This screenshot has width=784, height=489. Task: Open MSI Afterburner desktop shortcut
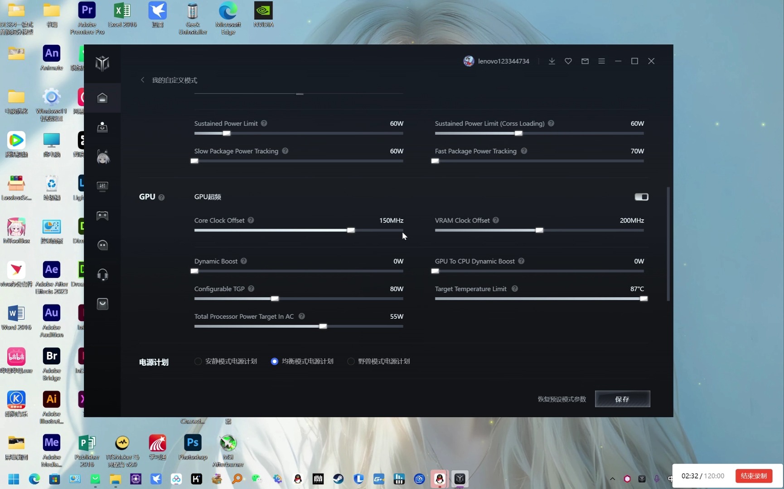tap(228, 451)
